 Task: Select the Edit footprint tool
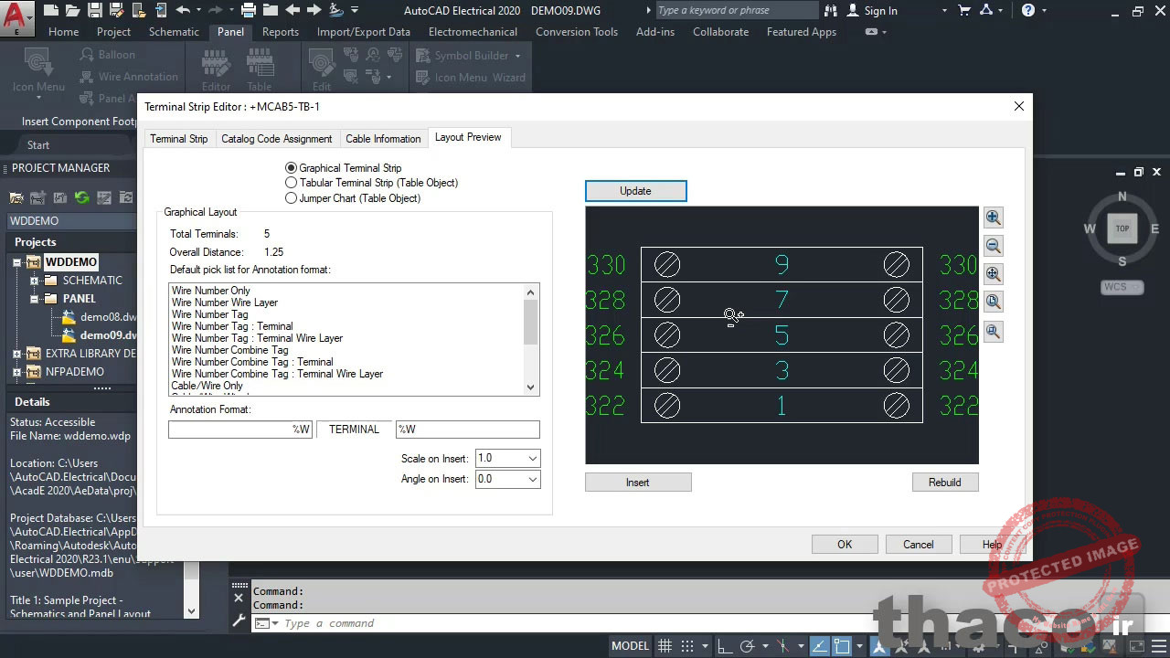coord(320,69)
